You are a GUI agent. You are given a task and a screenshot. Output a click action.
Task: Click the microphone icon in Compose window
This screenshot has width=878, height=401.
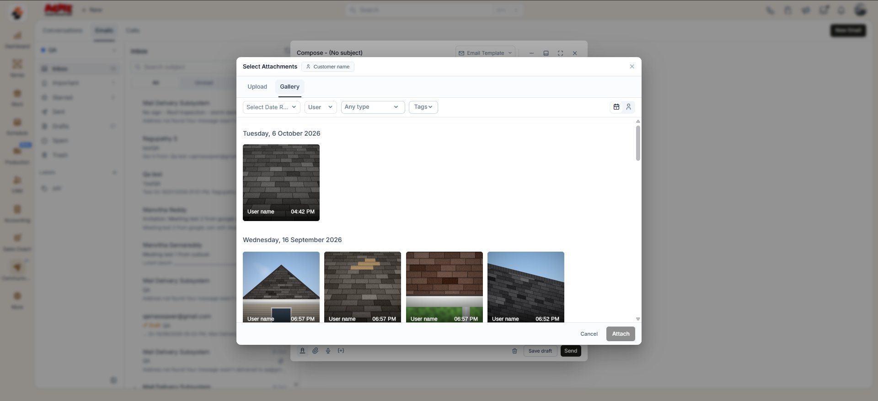click(x=328, y=351)
